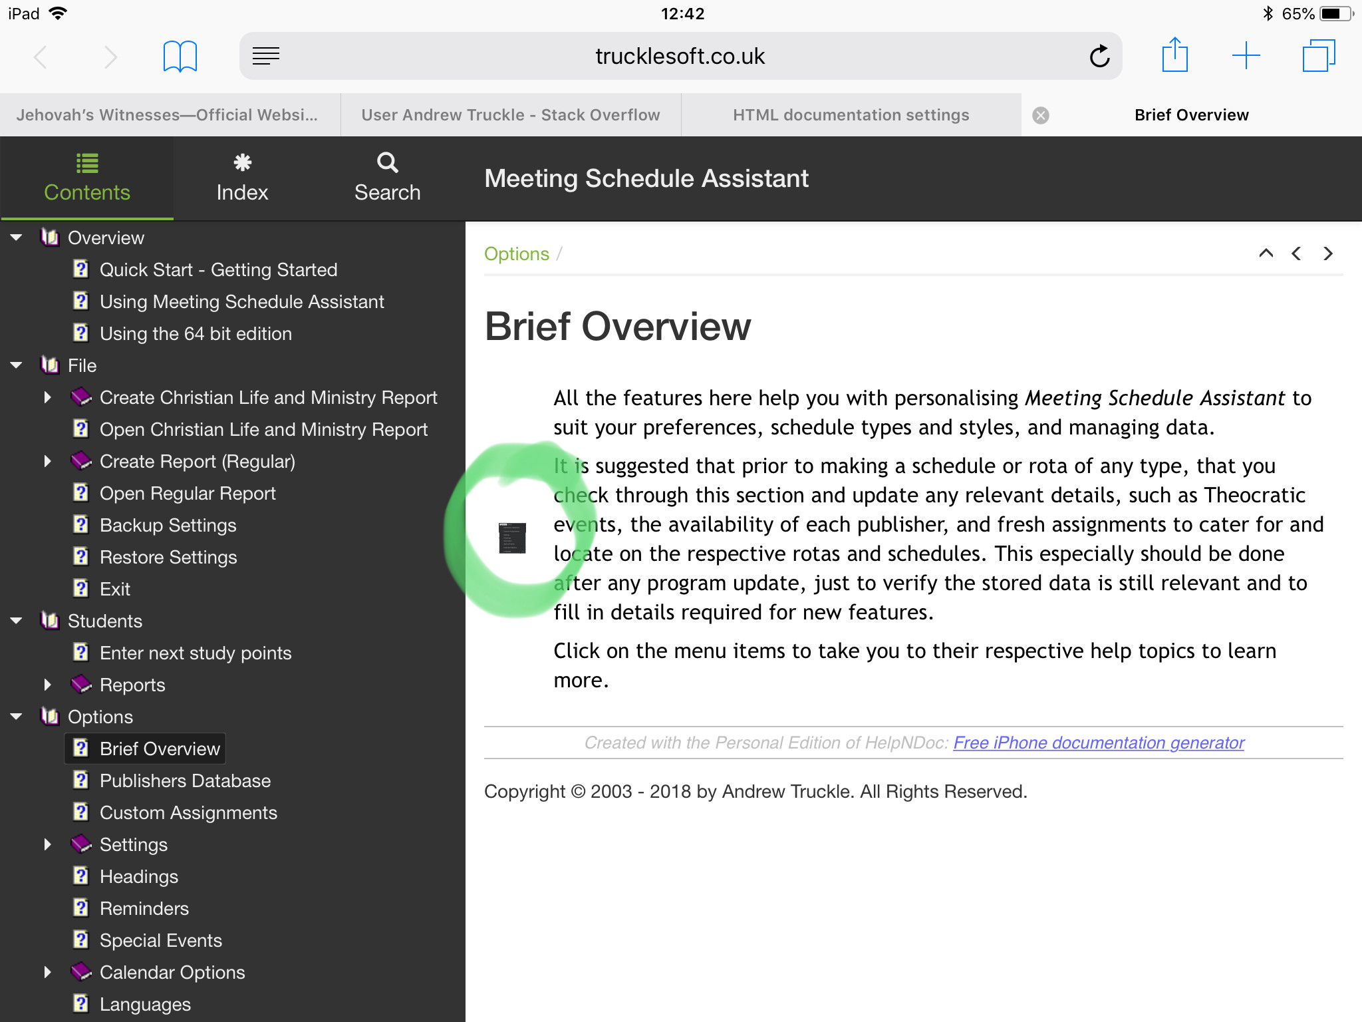Open Free iPhone documentation generator link
This screenshot has height=1022, width=1362.
pyautogui.click(x=1099, y=743)
